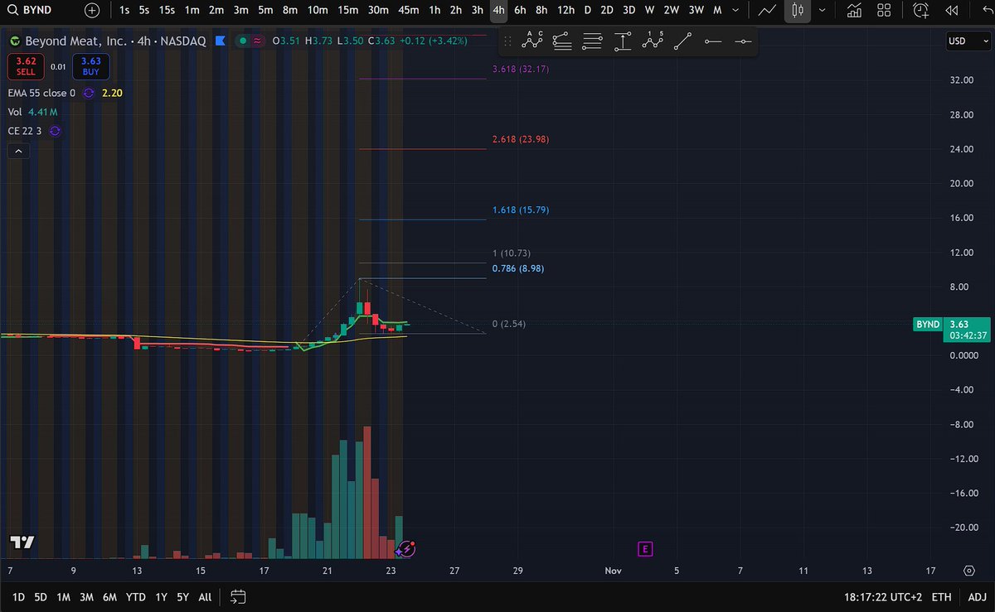Set the date range to YTD

coord(136,596)
